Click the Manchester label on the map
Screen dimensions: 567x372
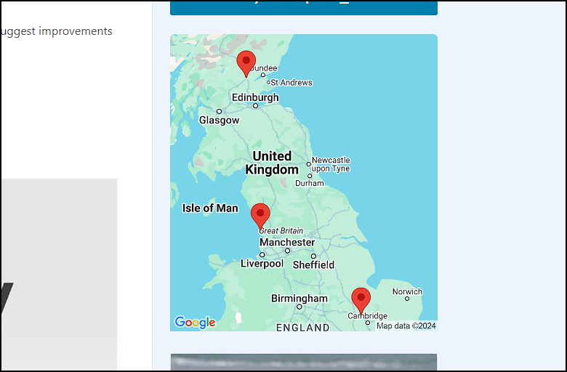click(287, 242)
